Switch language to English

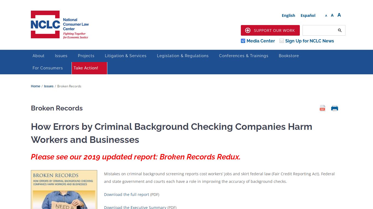pyautogui.click(x=288, y=16)
